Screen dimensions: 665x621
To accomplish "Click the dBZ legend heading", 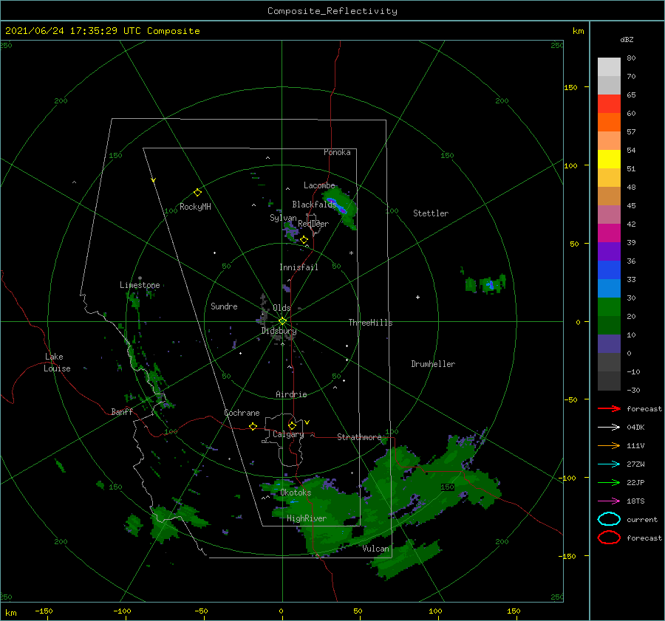I will coord(627,39).
